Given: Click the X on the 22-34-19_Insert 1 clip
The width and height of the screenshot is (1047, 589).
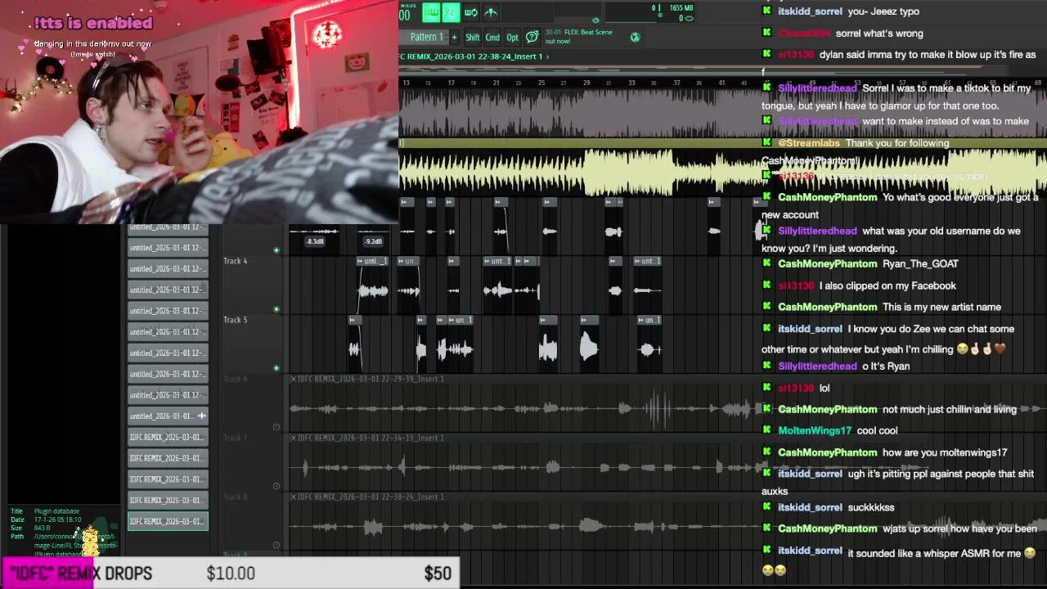Looking at the screenshot, I should [x=293, y=438].
